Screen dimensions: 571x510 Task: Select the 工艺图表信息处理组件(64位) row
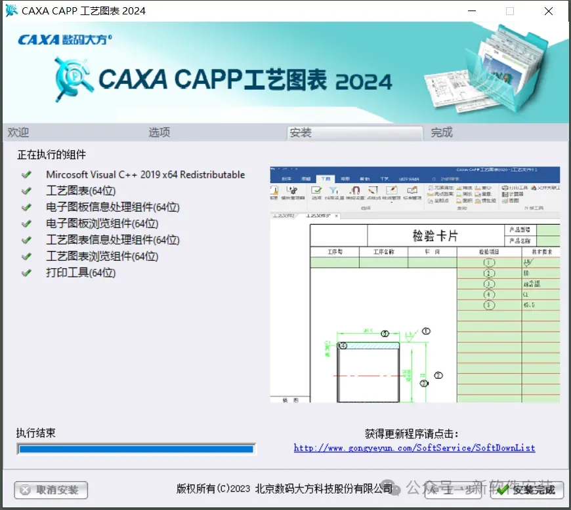[113, 240]
